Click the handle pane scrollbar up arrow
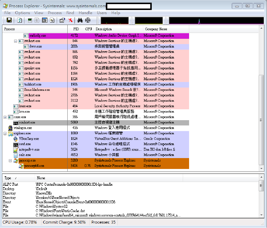 261,177
